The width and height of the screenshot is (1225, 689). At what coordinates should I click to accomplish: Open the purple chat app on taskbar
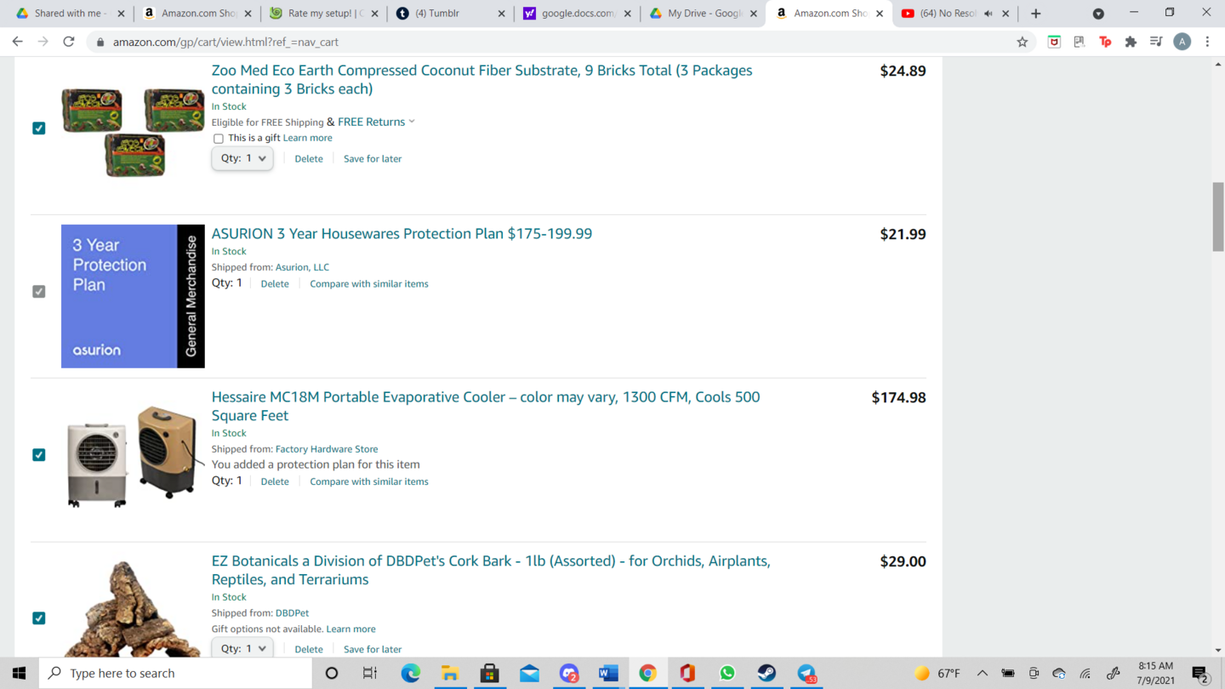569,673
